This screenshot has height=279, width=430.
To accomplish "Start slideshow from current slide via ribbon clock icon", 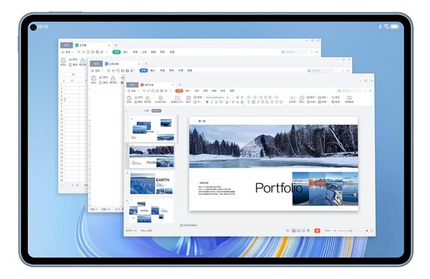I will coord(161,98).
